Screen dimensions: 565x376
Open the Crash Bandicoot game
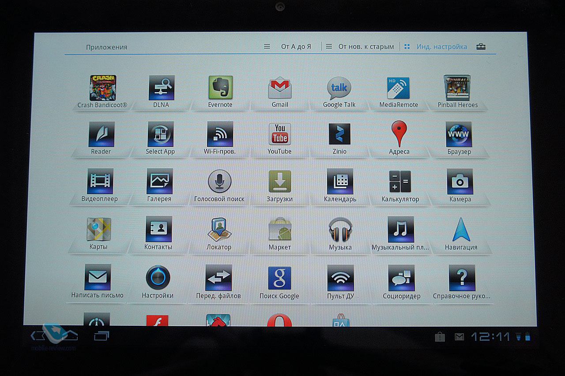(x=103, y=88)
